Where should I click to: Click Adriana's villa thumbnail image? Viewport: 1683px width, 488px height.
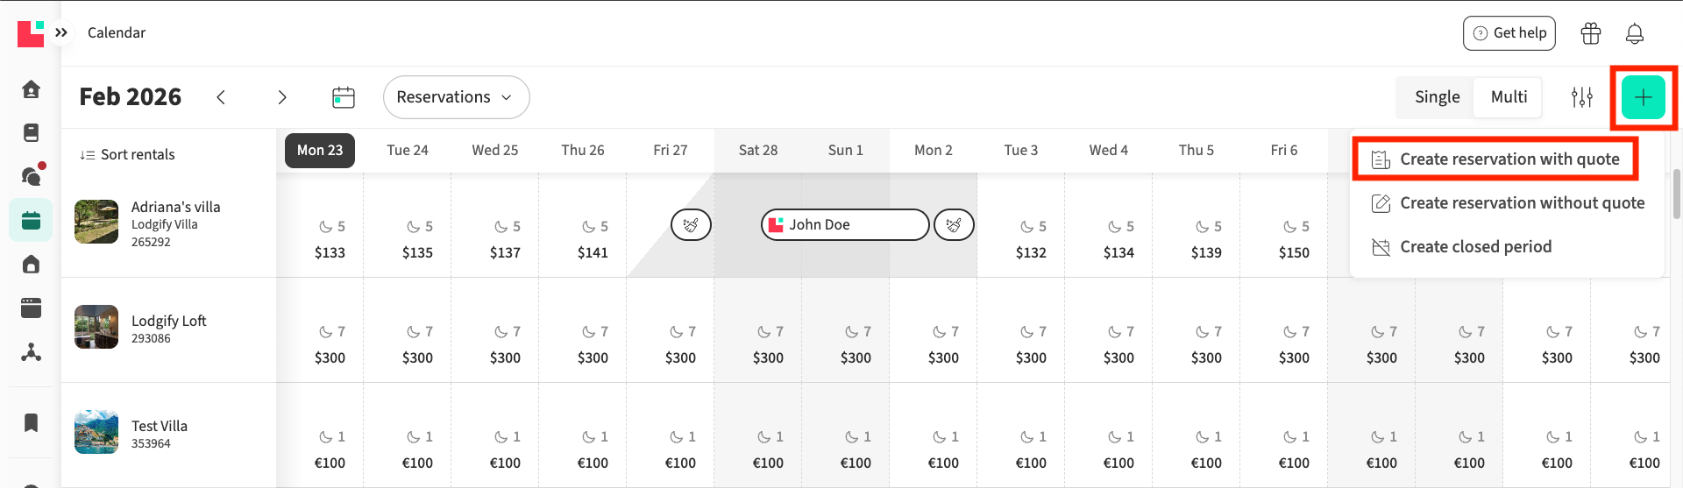pyautogui.click(x=96, y=222)
